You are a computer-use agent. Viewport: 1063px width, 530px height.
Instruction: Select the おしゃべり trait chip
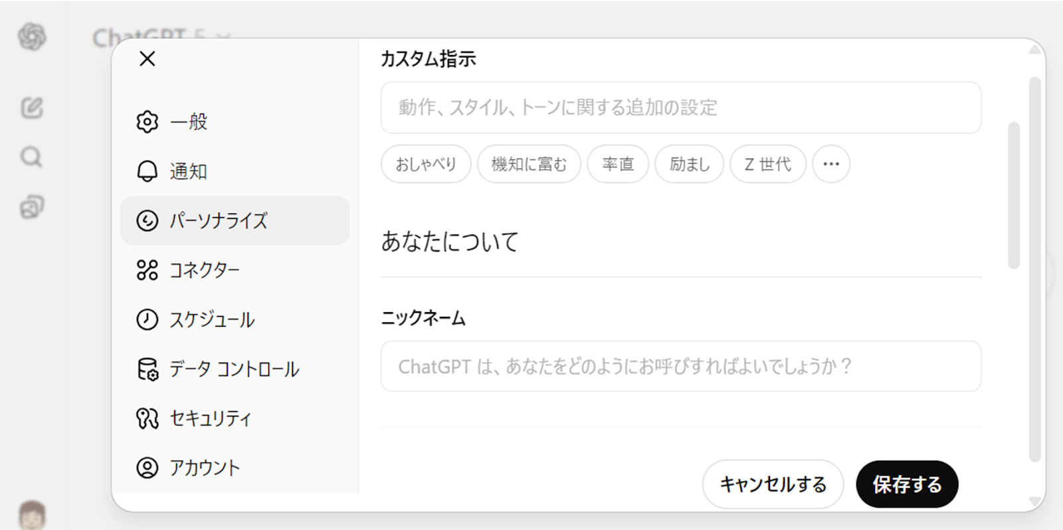tap(426, 164)
